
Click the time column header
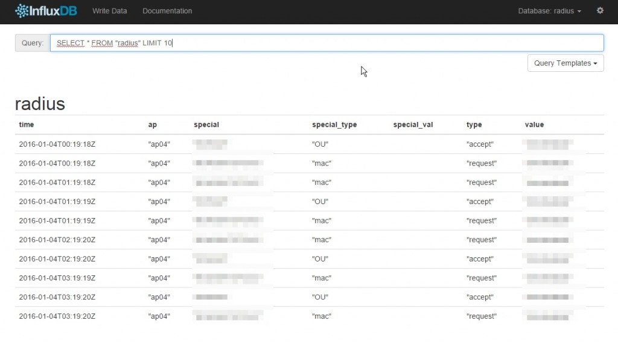pos(27,124)
